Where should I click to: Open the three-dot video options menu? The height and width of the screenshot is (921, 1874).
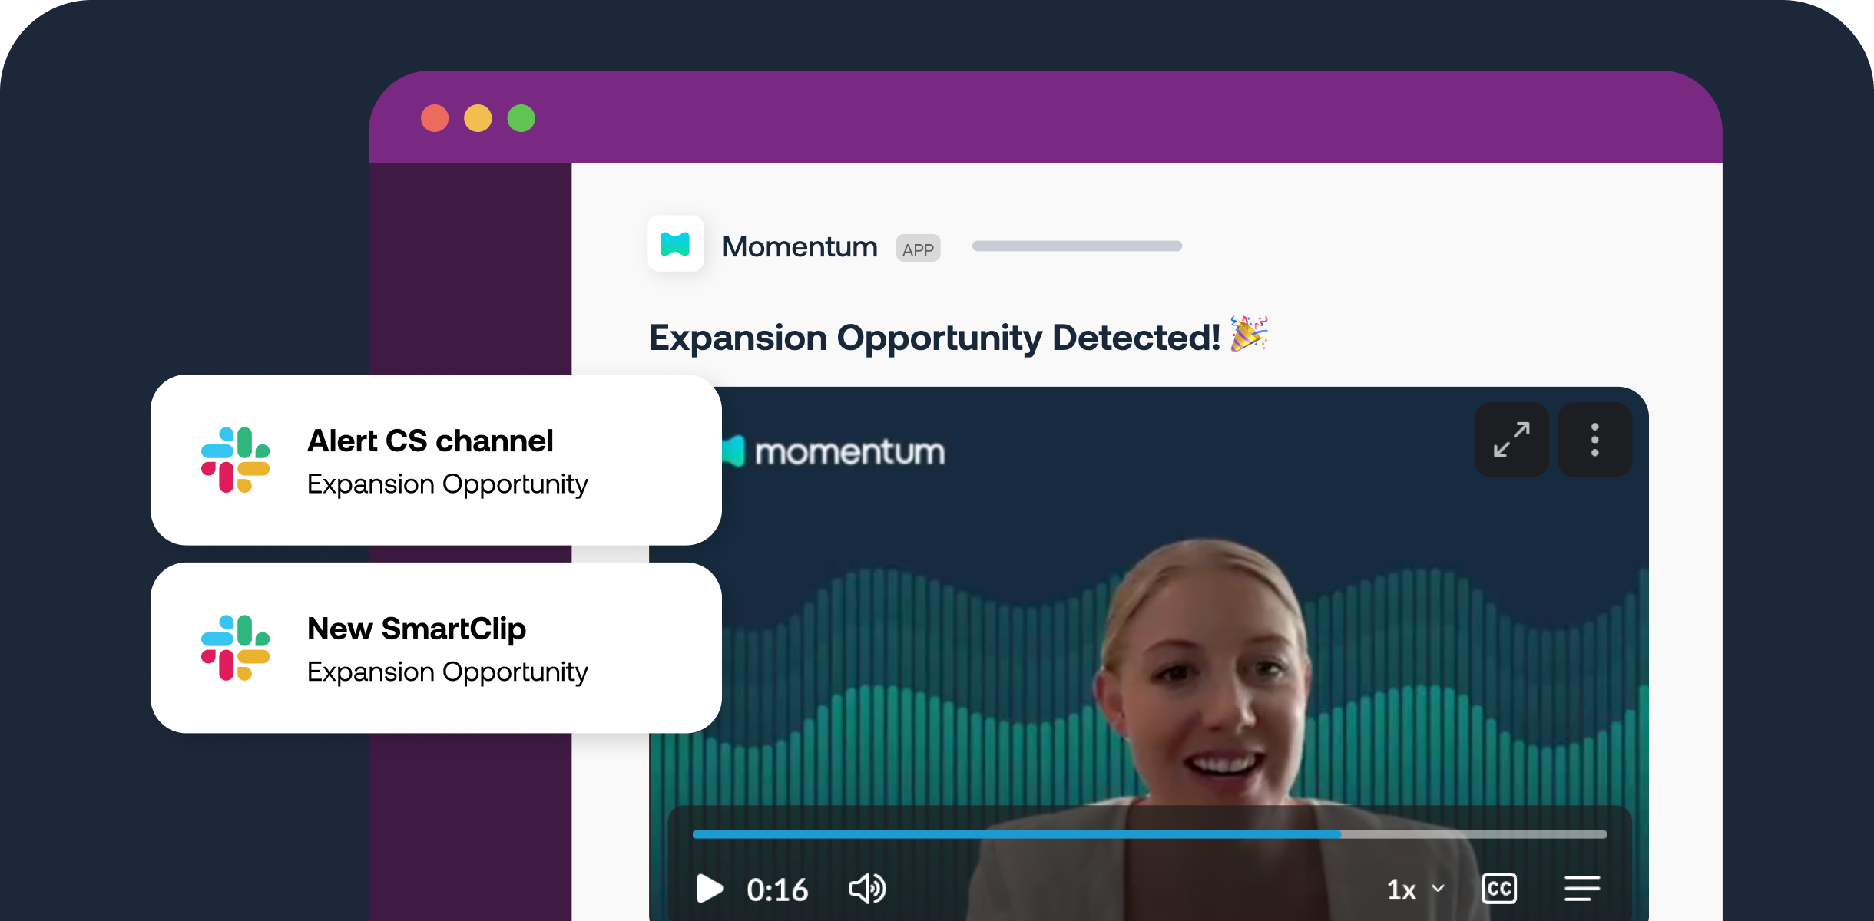point(1594,440)
